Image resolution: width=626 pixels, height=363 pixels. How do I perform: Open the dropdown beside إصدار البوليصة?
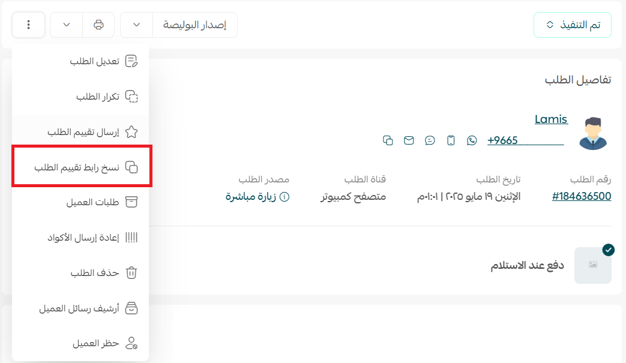(136, 25)
